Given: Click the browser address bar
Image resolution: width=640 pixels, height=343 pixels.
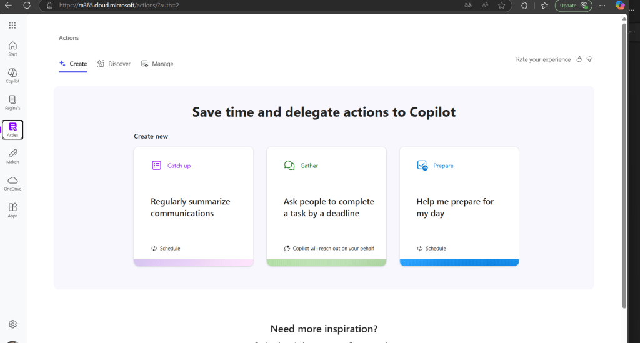Looking at the screenshot, I should coord(250,6).
